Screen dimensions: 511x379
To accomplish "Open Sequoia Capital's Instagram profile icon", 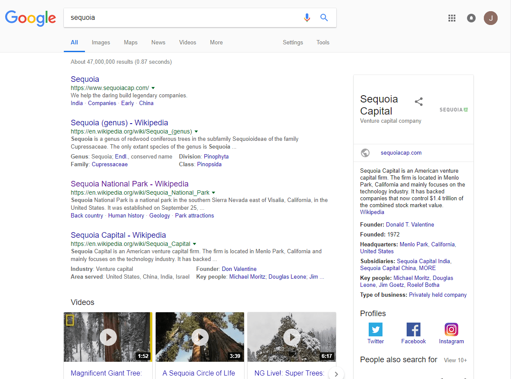I will [x=451, y=329].
